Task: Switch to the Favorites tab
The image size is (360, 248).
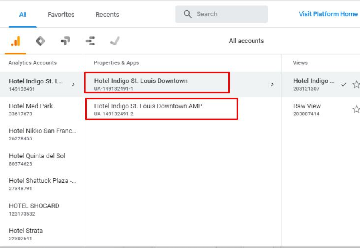Action: coord(61,15)
